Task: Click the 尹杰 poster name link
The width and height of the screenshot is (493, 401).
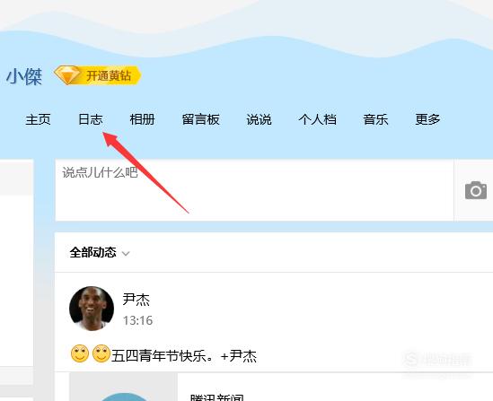Action: (x=136, y=300)
